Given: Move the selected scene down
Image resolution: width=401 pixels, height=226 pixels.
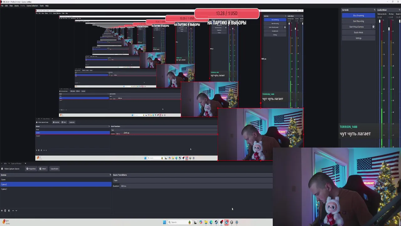Looking at the screenshot, I should (x=16, y=211).
